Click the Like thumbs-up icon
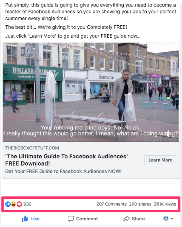Image resolution: width=182 pixels, height=227 pixels. (25, 219)
